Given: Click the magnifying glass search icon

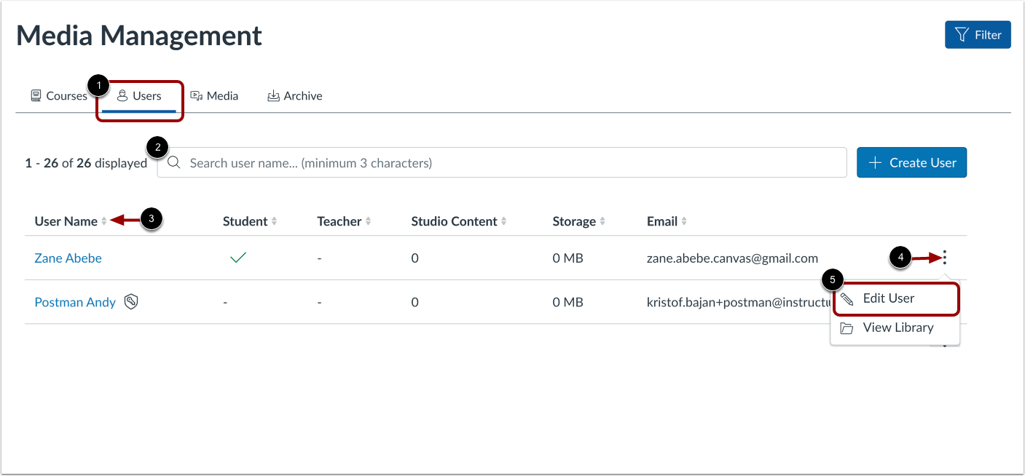Looking at the screenshot, I should (x=173, y=162).
